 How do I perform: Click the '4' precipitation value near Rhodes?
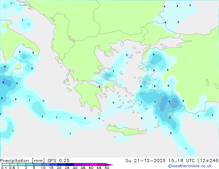tap(169, 101)
